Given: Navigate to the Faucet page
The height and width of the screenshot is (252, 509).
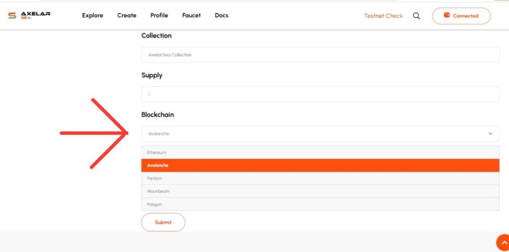Looking at the screenshot, I should tap(191, 15).
